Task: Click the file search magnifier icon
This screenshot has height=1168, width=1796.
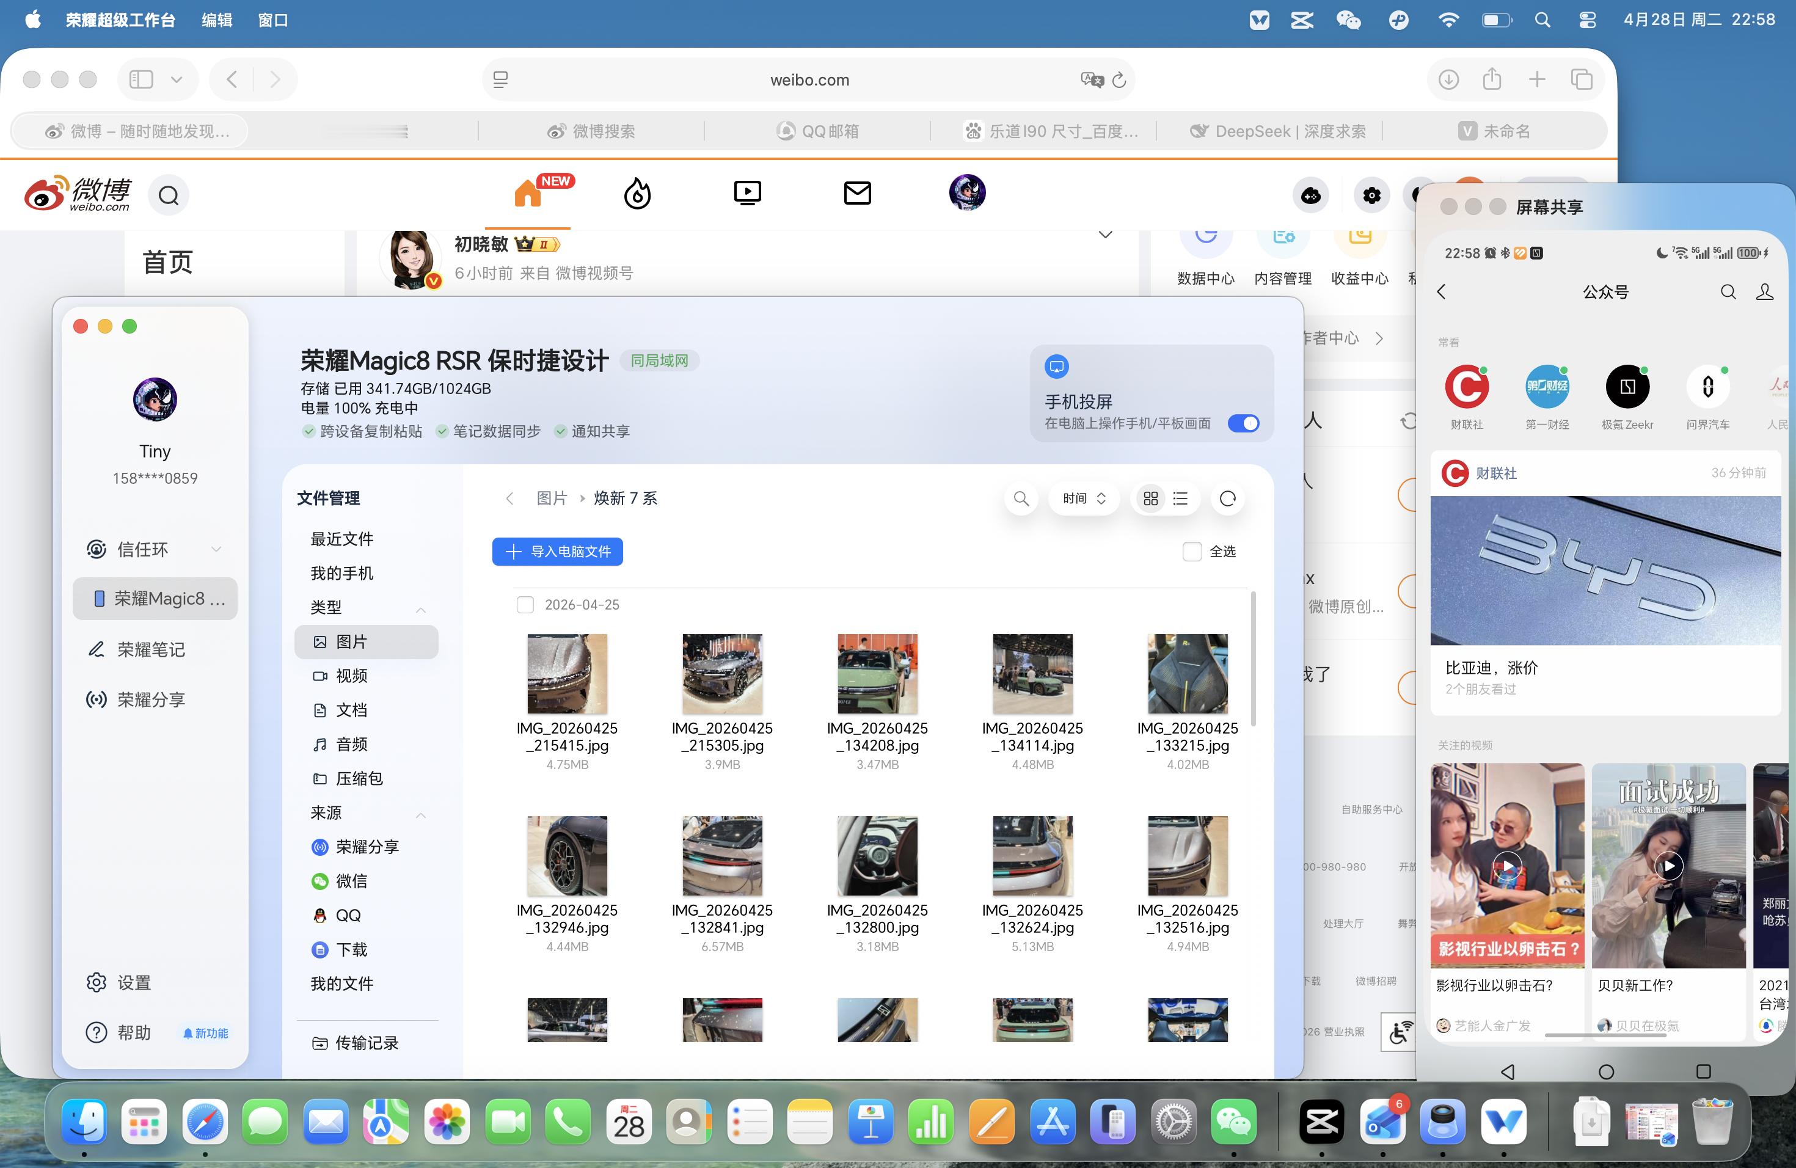Action: click(1021, 498)
